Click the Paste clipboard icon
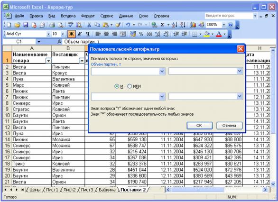Screen dimensions: 278x202 [x=105, y=25]
